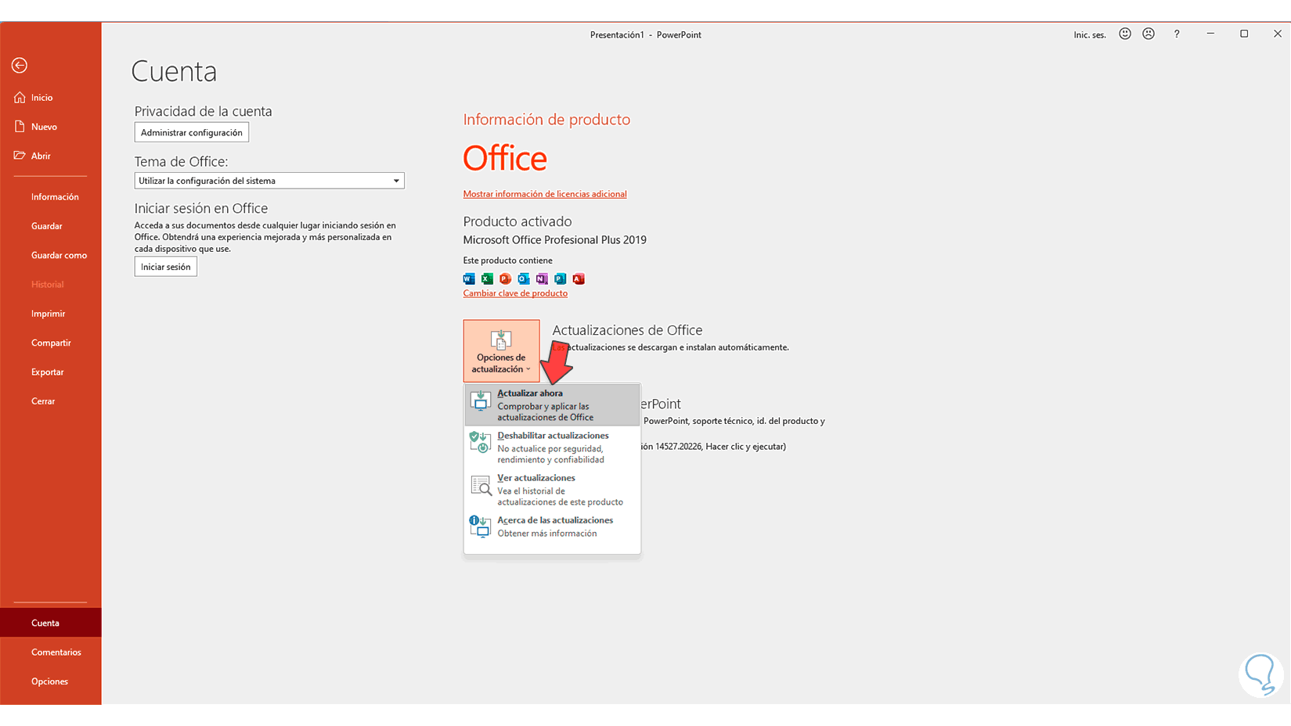The image size is (1291, 726).
Task: Open Opciones in the sidebar
Action: tap(51, 681)
